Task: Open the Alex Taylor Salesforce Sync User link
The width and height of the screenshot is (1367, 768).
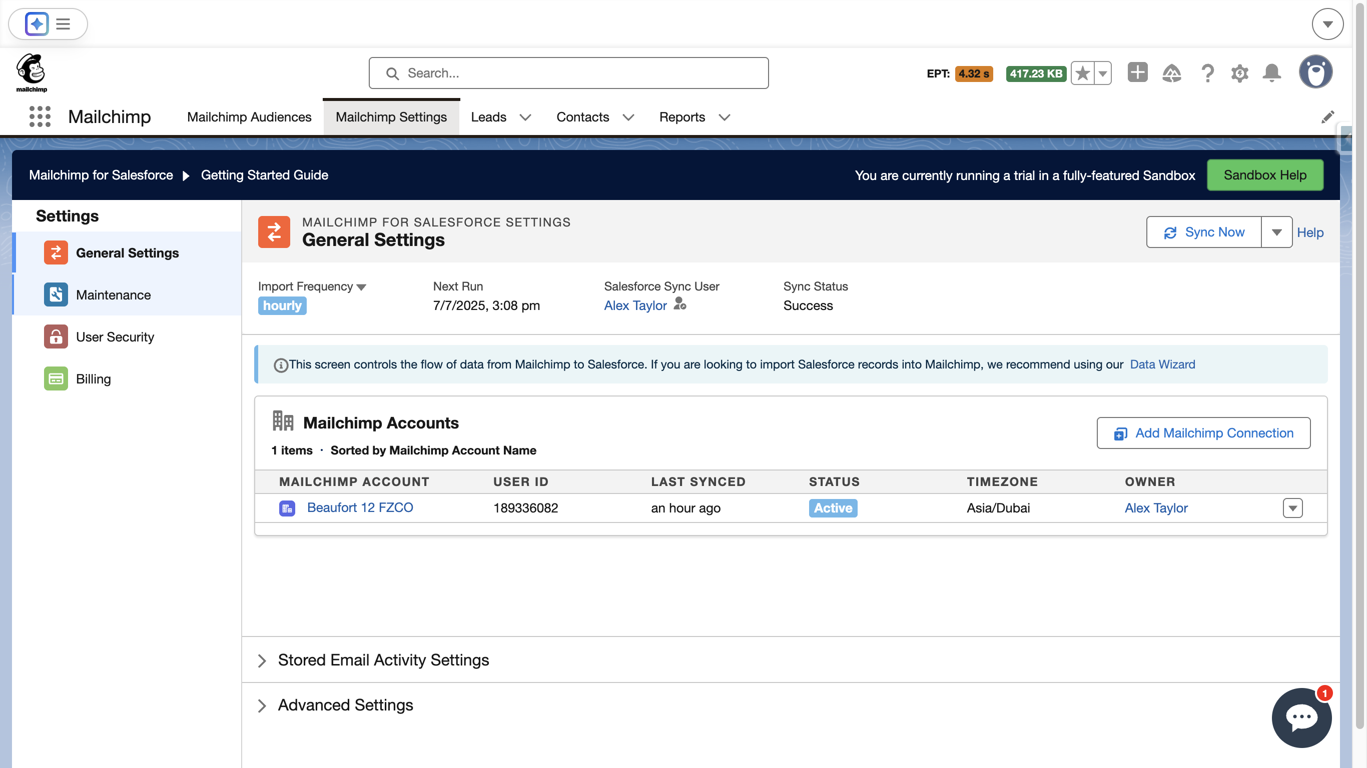Action: click(x=635, y=305)
